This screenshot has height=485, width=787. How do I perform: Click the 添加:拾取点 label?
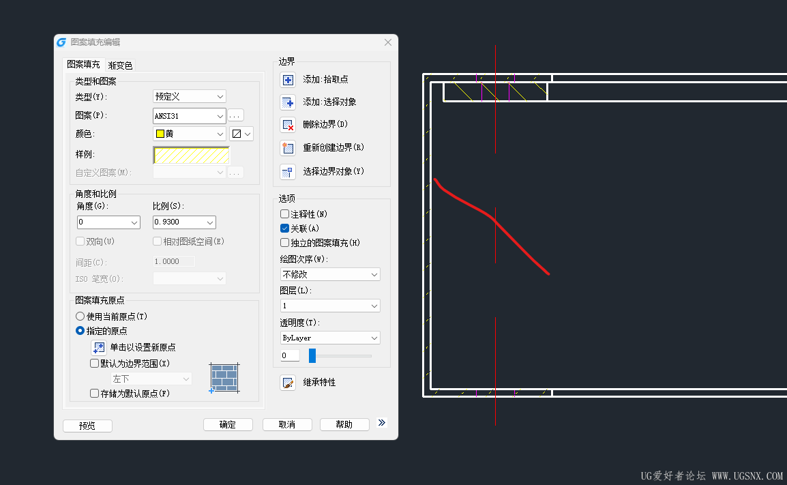point(325,79)
